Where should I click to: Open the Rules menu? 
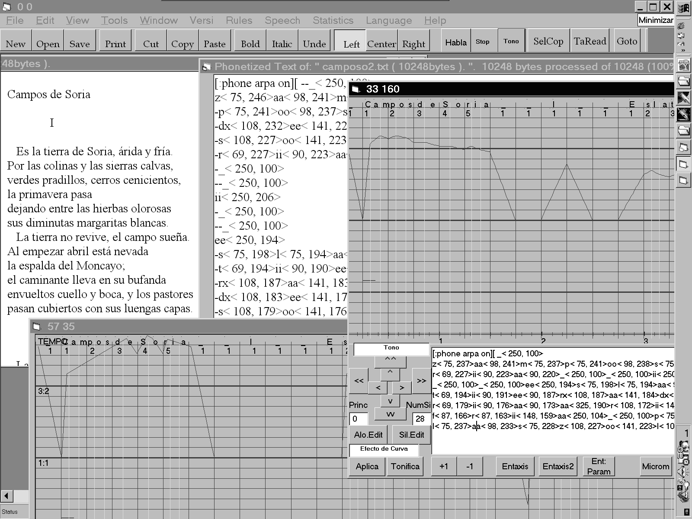[x=239, y=20]
